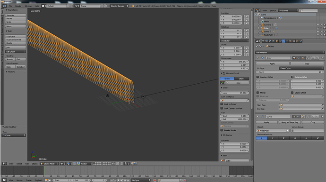Open the Object properties cube tab icon

[277, 41]
